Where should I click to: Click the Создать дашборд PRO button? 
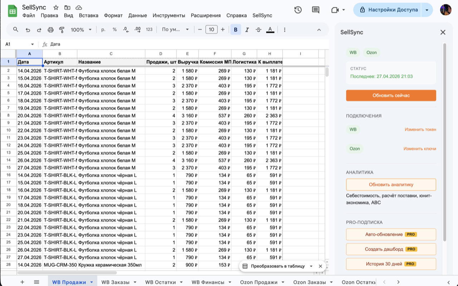[x=391, y=249]
